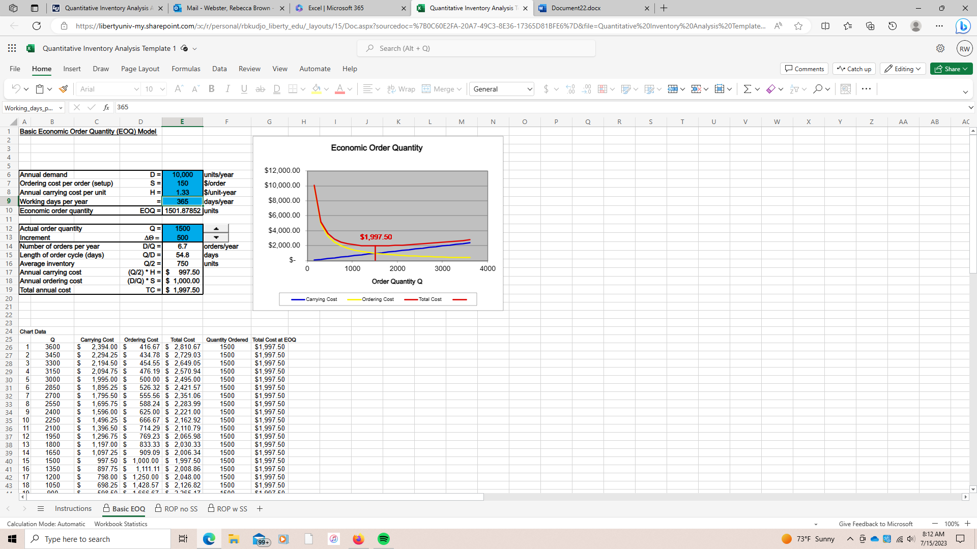The height and width of the screenshot is (549, 977).
Task: Click the Delete Cells icon
Action: 696,89
